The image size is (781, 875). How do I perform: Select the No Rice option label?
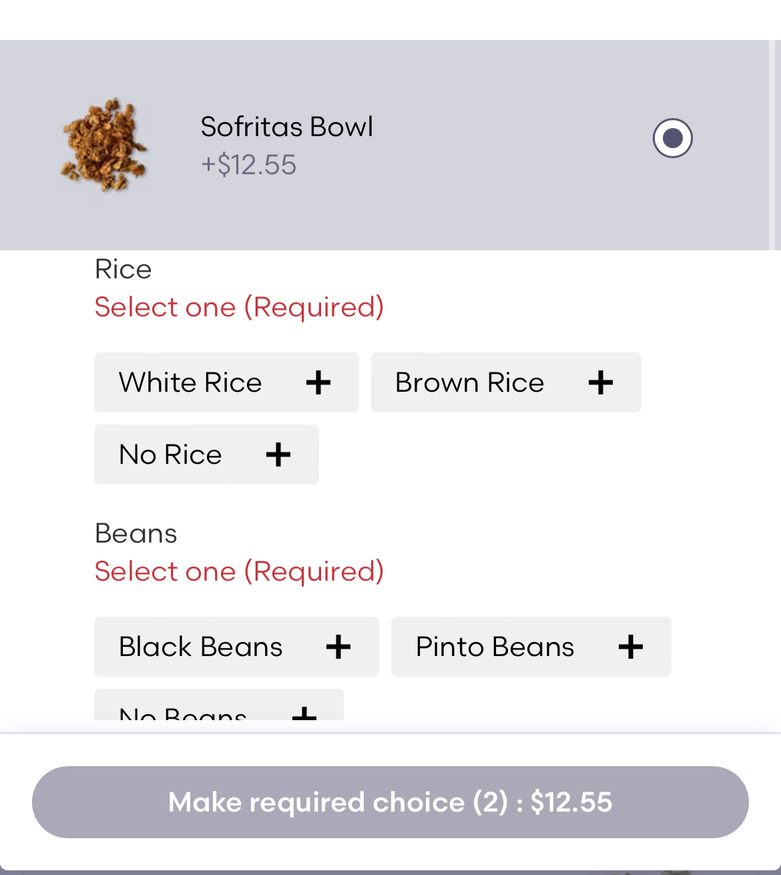[170, 455]
